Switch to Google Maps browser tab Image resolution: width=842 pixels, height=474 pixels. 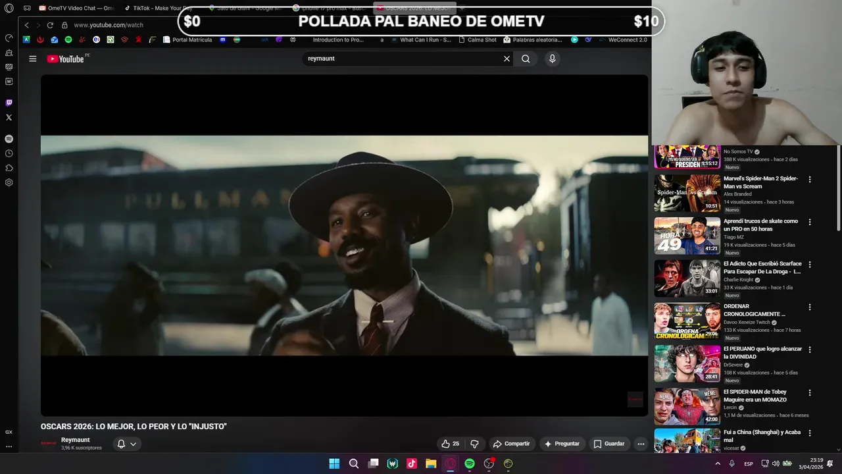tap(245, 9)
